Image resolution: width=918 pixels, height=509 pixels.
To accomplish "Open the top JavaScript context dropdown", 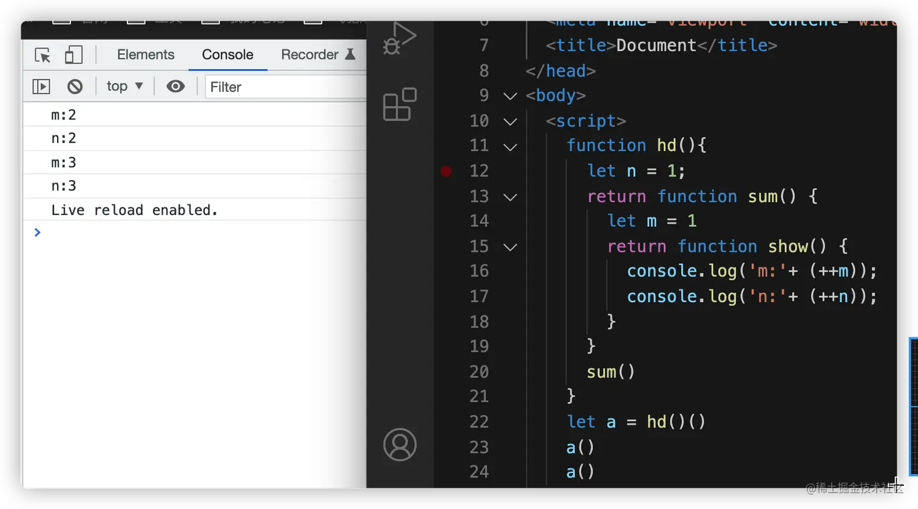I will 124,87.
